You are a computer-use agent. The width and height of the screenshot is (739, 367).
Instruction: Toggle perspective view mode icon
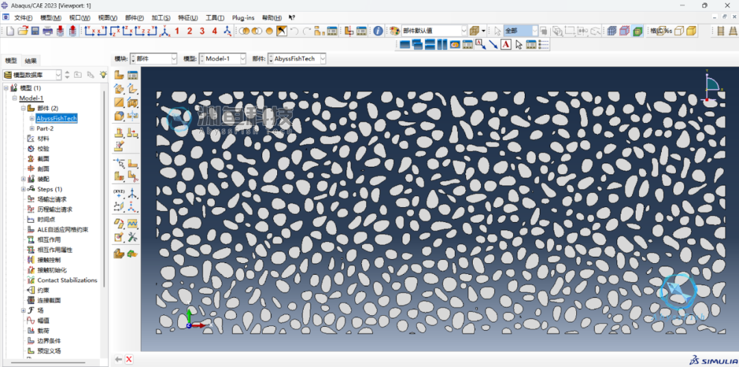(x=691, y=31)
